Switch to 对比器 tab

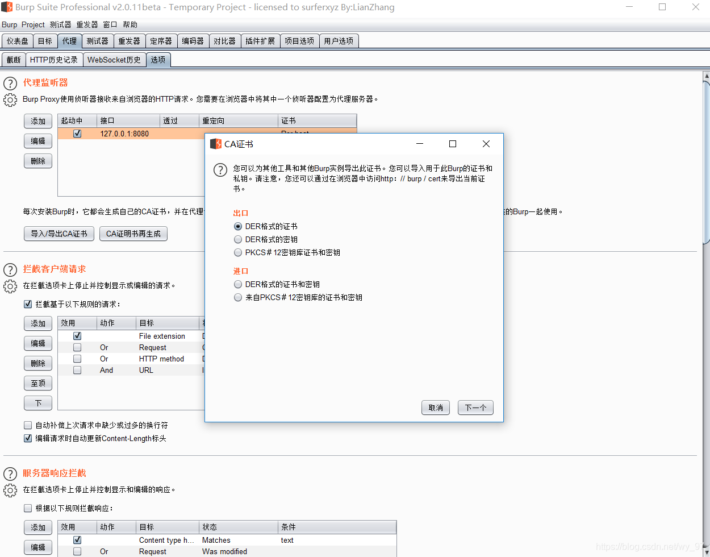(225, 41)
